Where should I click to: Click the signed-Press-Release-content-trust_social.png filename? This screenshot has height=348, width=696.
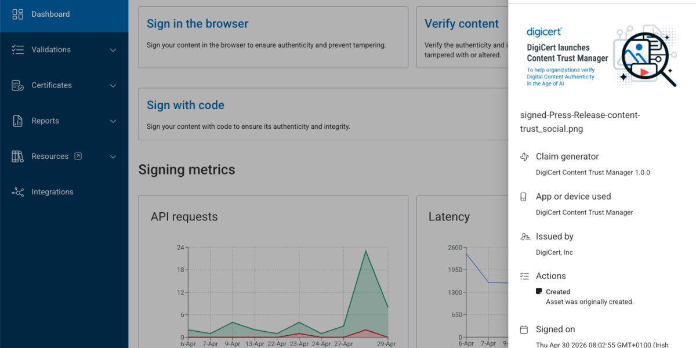[580, 122]
